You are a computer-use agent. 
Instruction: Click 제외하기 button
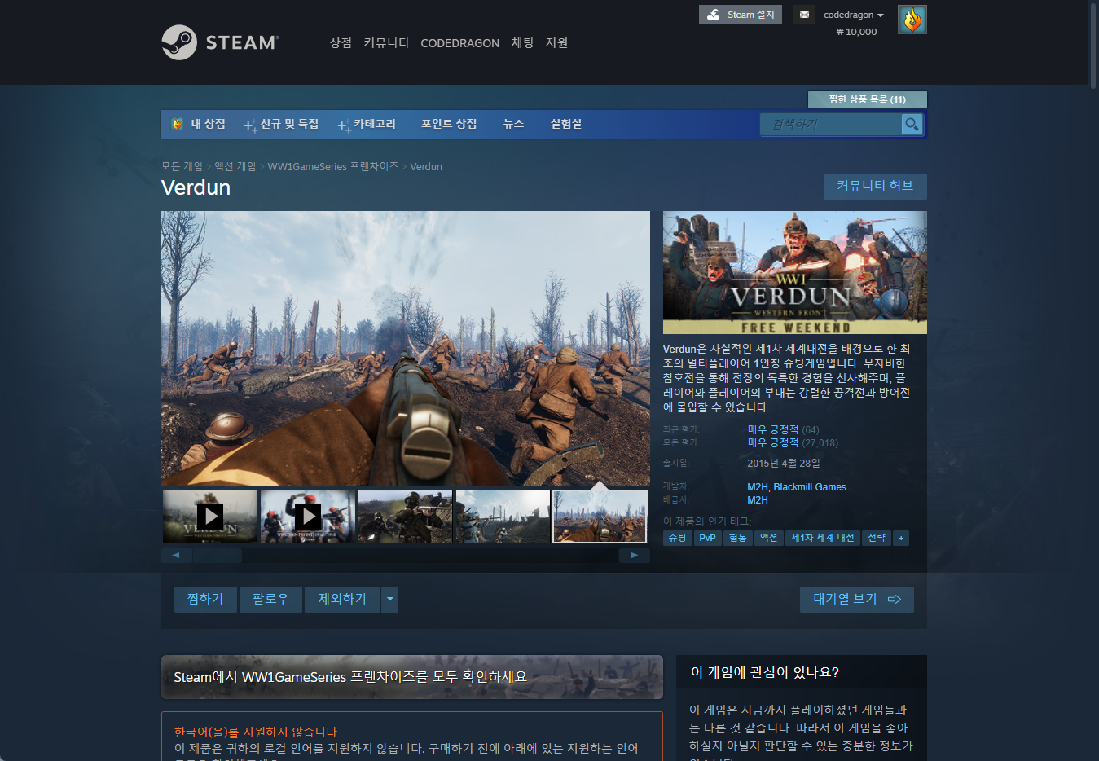pyautogui.click(x=342, y=600)
